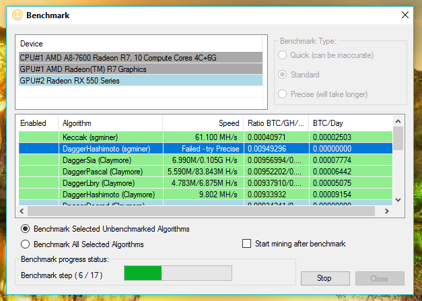Select DaggerSia (Claymore) algorithm row
This screenshot has width=422, height=301.
(x=206, y=160)
